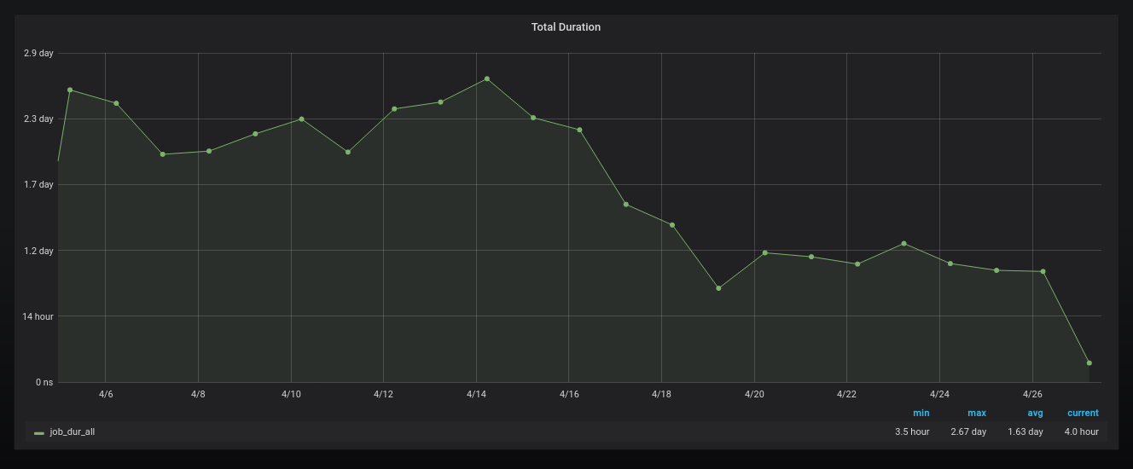The image size is (1133, 469).
Task: Click the dip data point between 4/18 and 4/20
Action: 718,288
